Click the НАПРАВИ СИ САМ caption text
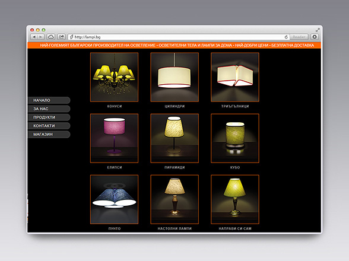Image resolution: width=349 pixels, height=261 pixels. pos(235,228)
